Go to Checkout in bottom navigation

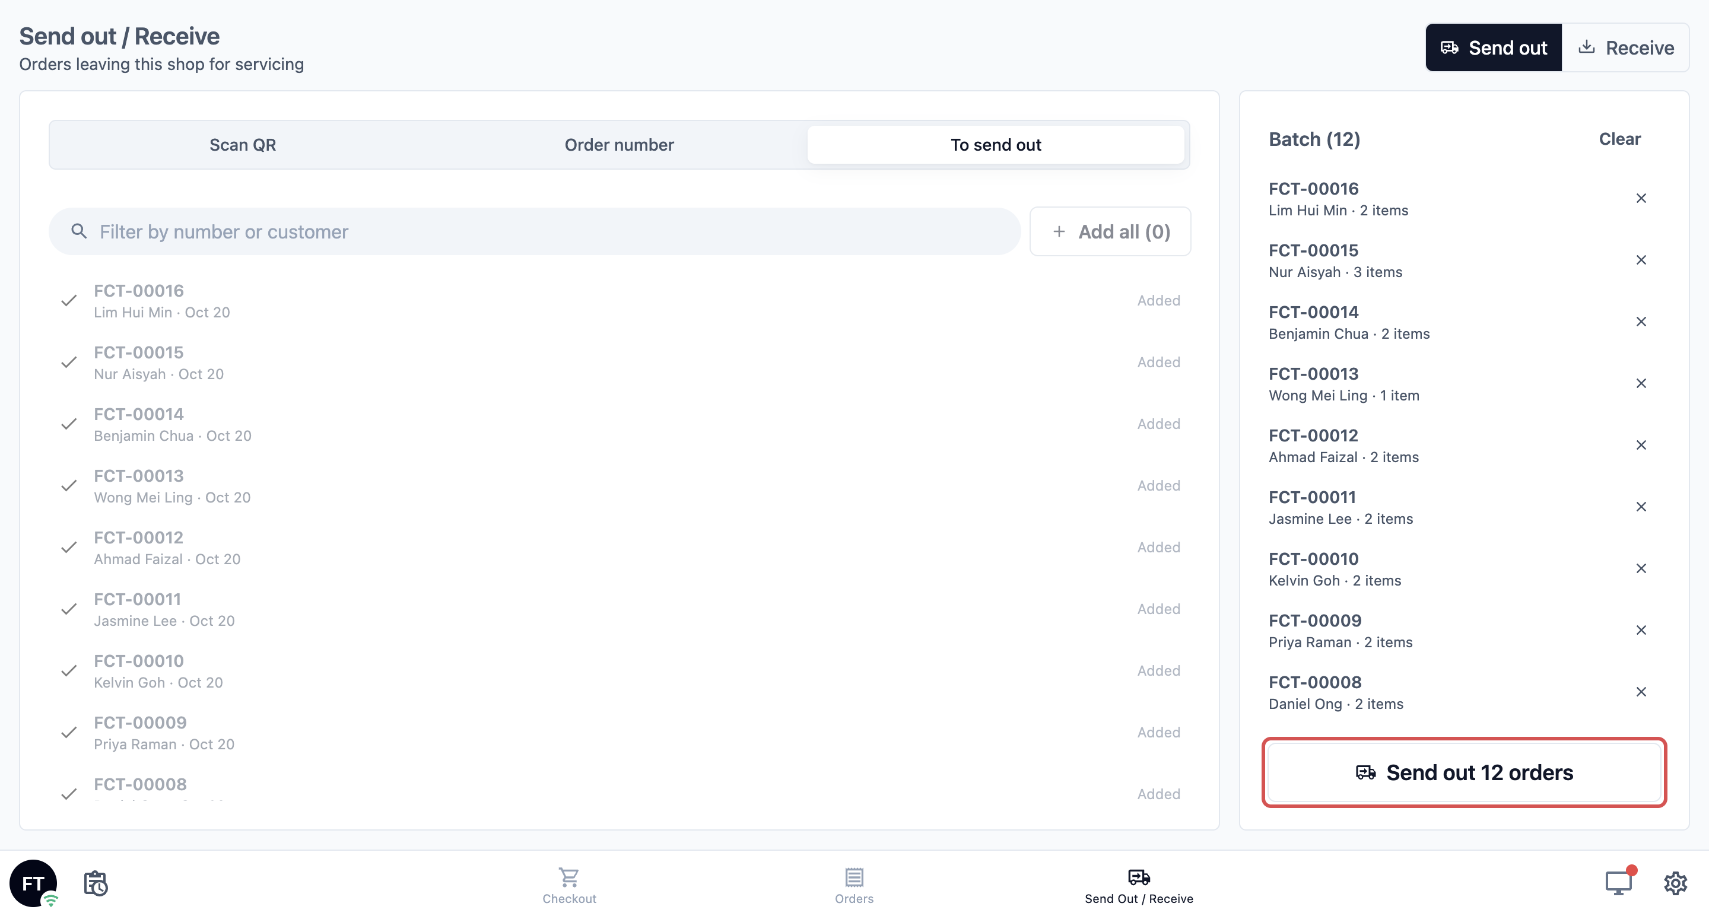pos(568,886)
